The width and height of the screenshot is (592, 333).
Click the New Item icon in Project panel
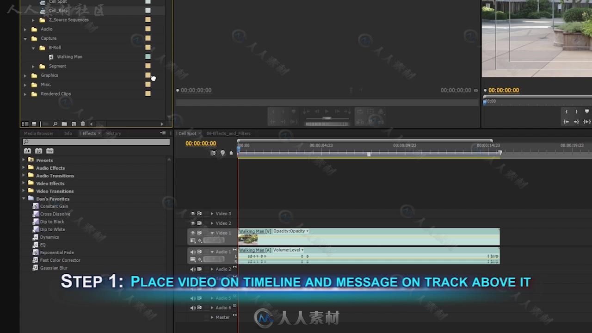point(74,124)
